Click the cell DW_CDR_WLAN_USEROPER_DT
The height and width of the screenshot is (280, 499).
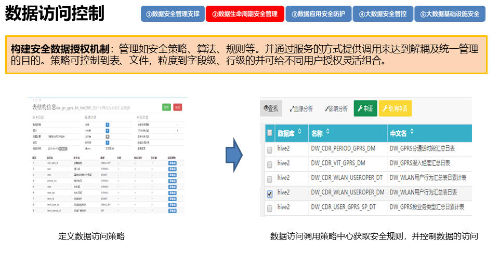coord(347,178)
